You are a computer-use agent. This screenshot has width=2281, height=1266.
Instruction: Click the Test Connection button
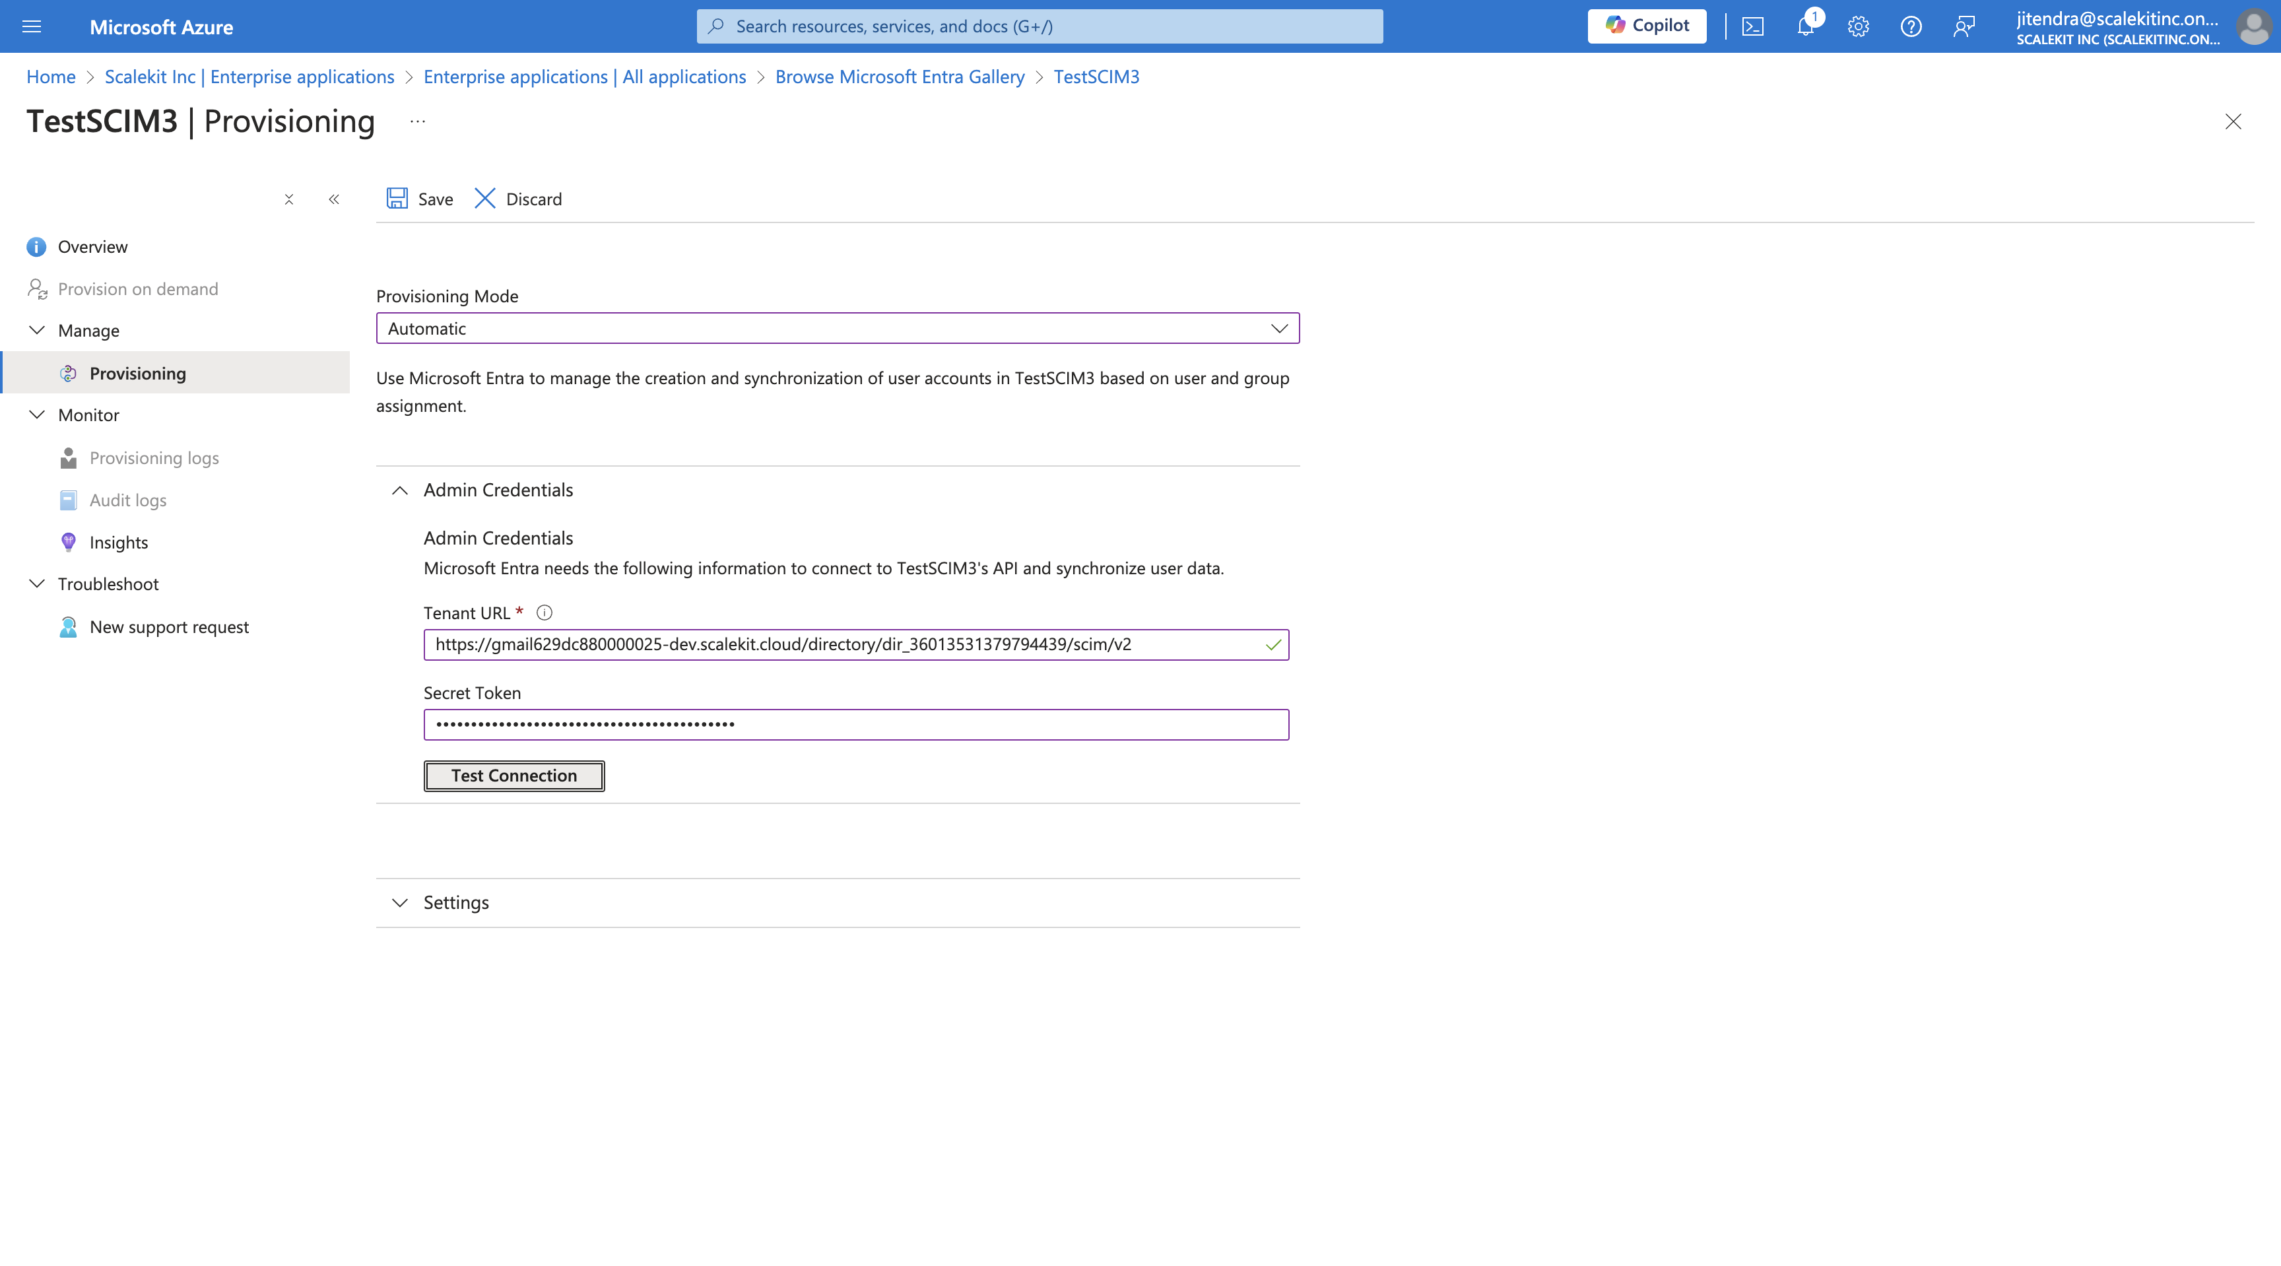[x=514, y=776]
